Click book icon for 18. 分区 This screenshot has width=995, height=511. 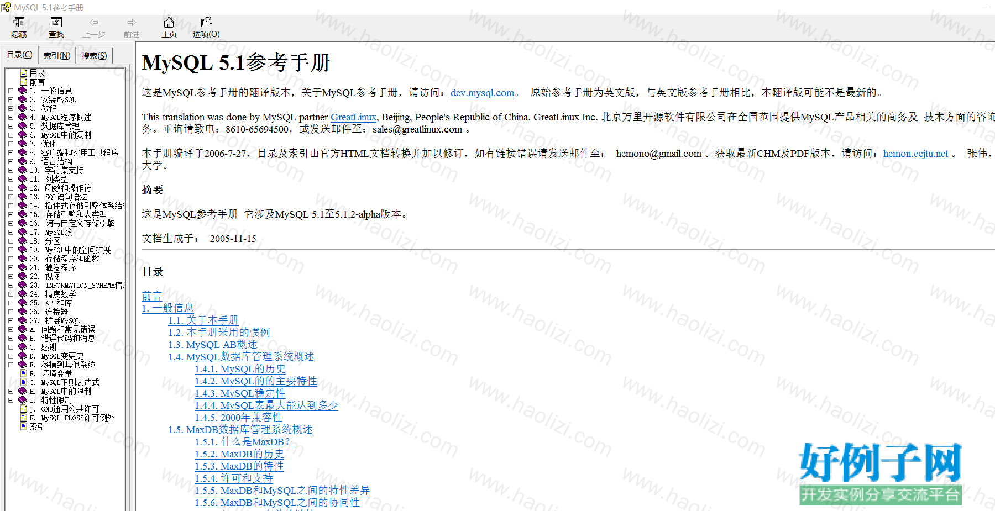point(23,241)
